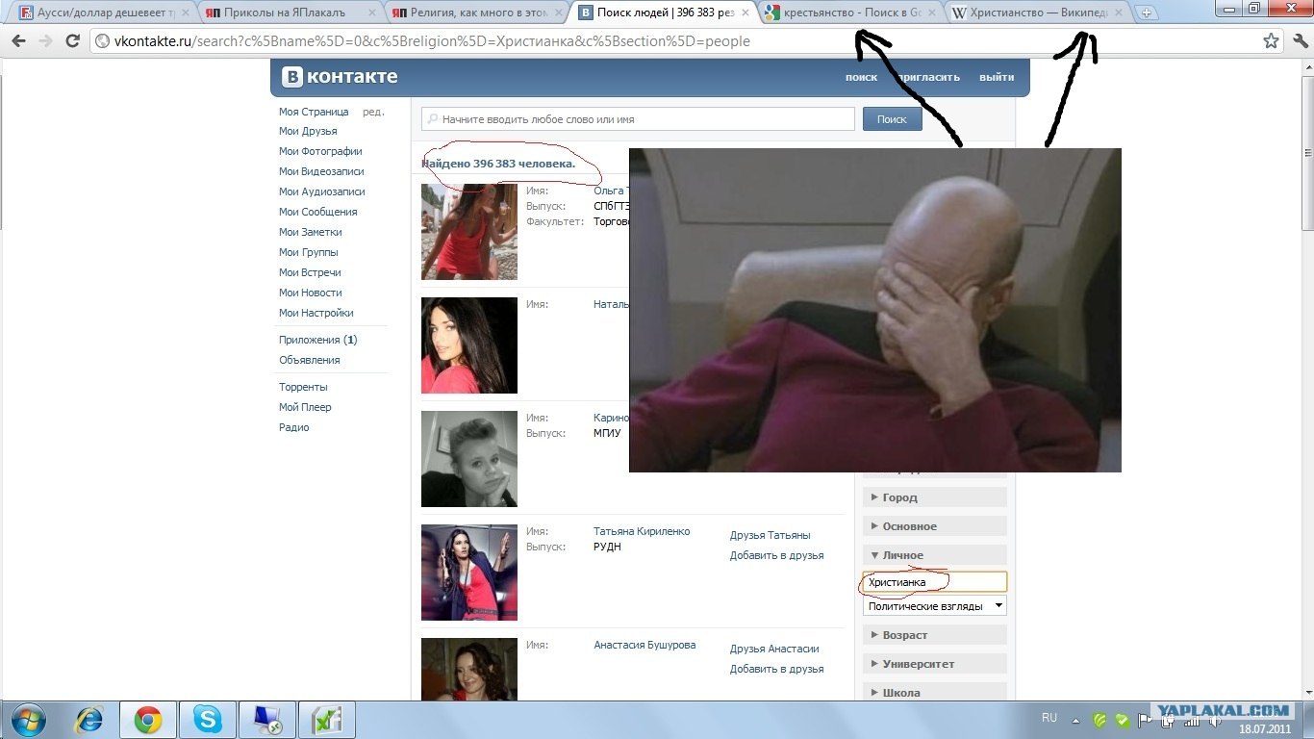Switch to Google Chrome in the taskbar
The image size is (1314, 739).
tap(147, 720)
